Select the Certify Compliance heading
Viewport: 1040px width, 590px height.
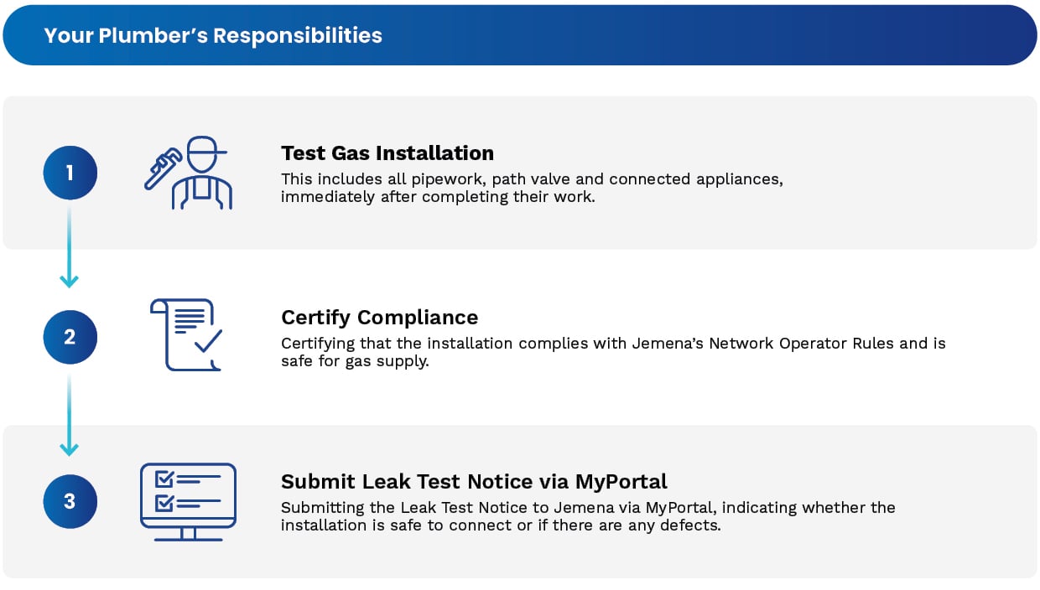tap(379, 318)
